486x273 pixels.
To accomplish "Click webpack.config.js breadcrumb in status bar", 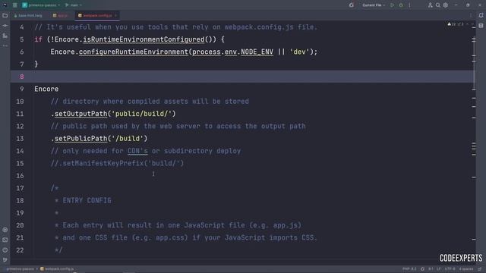I will coord(57,268).
